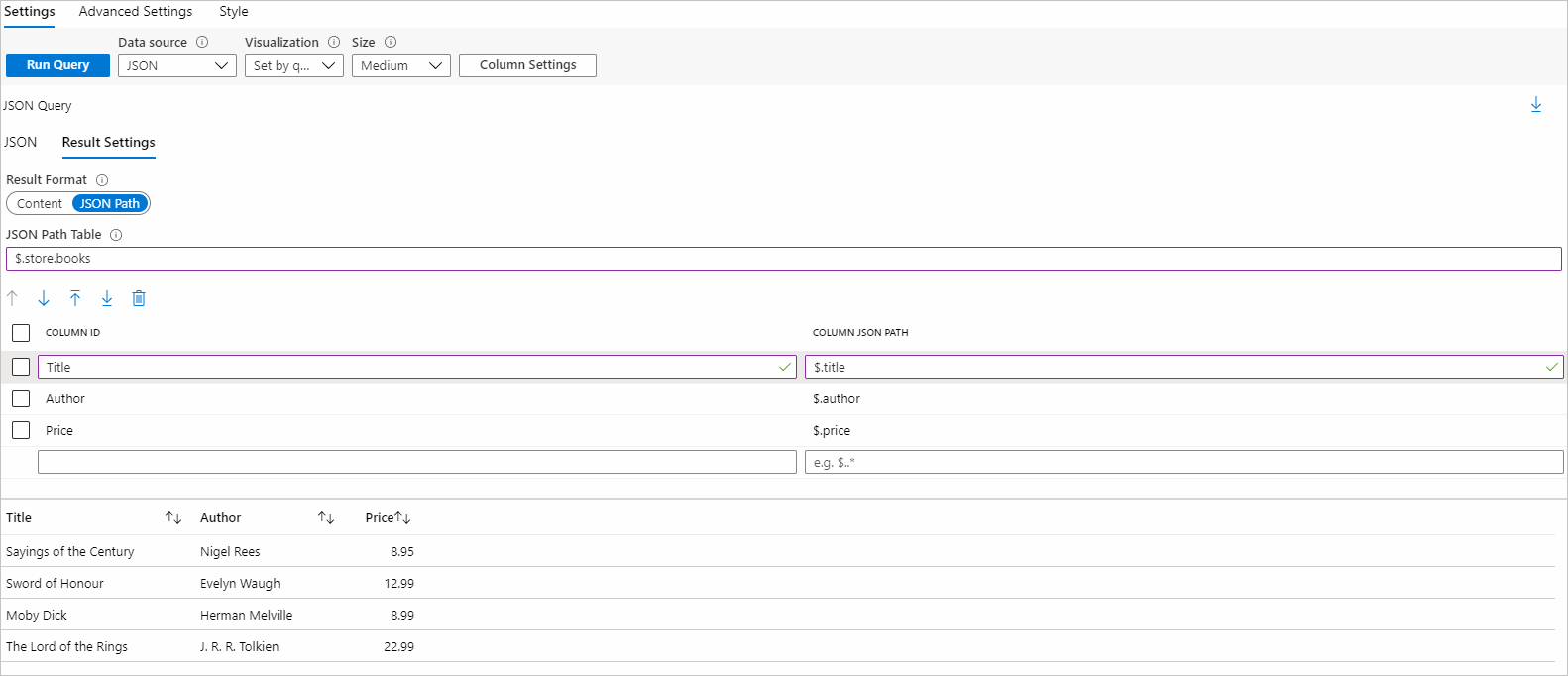Switch to the Style tab
The image size is (1568, 676).
click(x=234, y=12)
